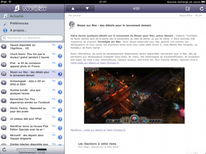Open arrow for iPad Kit de connexion article
Screen dimensions: 206x154
60,65
